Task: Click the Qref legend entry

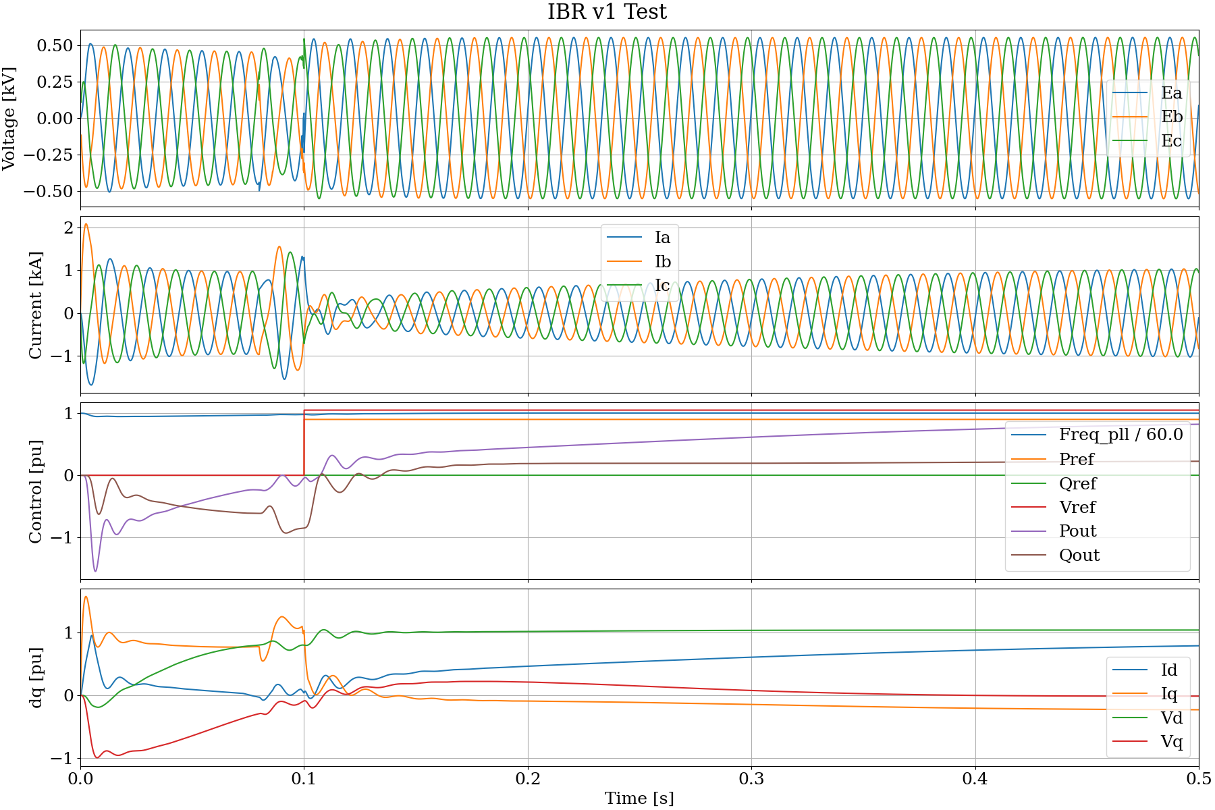Action: (x=1054, y=484)
